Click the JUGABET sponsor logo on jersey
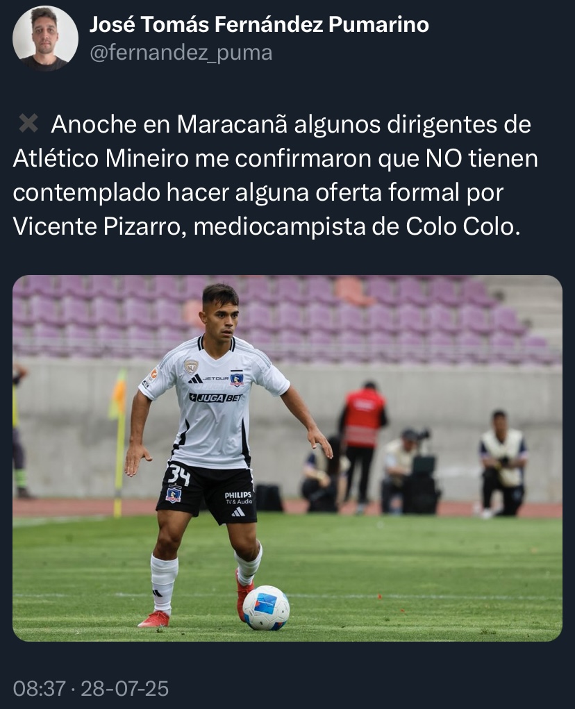This screenshot has width=575, height=709. pyautogui.click(x=215, y=397)
